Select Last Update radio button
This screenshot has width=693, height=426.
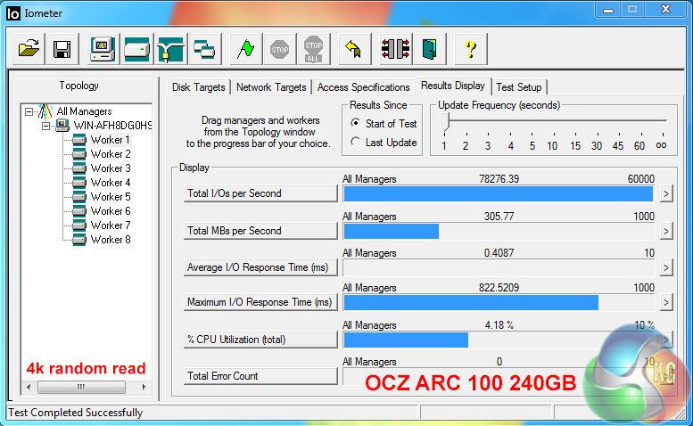[355, 142]
